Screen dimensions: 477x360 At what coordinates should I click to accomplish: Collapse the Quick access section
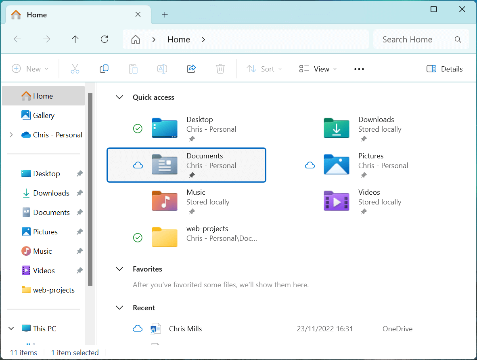[119, 97]
